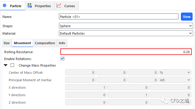
Task: Collapse the Change Mass Properties section triangle
Action: pyautogui.click(x=5, y=65)
